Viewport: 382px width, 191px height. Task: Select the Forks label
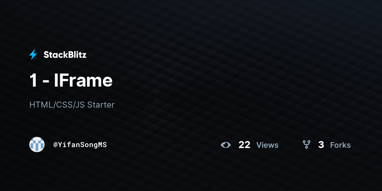pos(340,145)
